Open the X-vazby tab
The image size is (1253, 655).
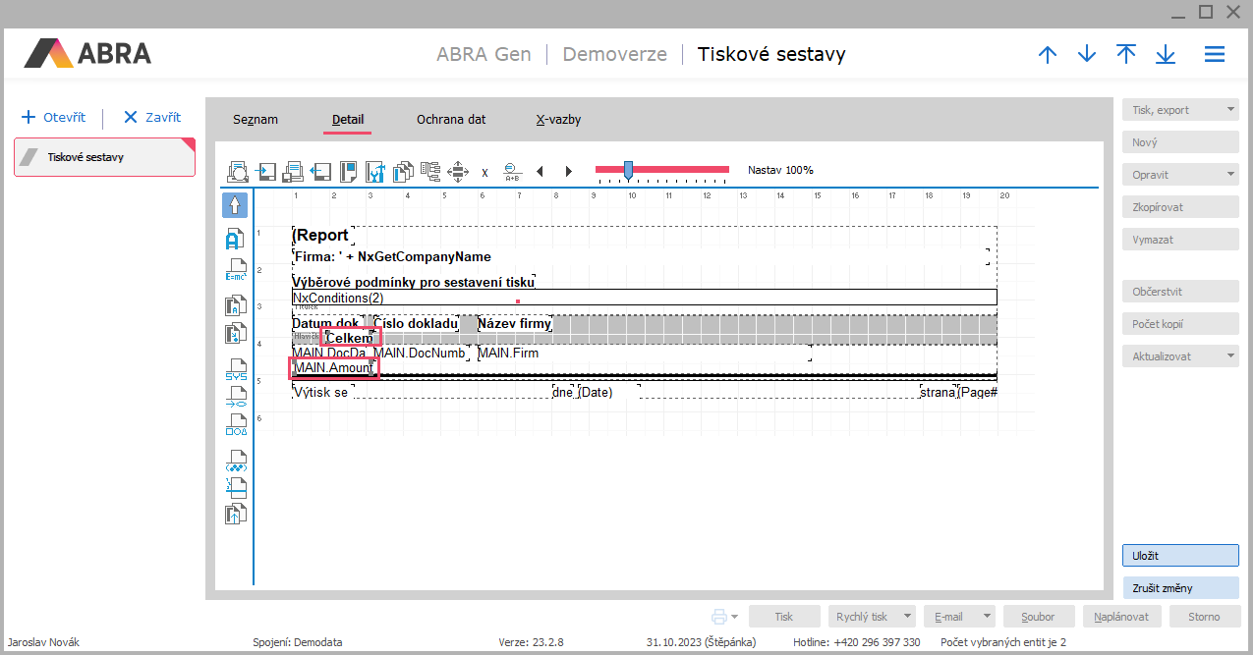[558, 120]
